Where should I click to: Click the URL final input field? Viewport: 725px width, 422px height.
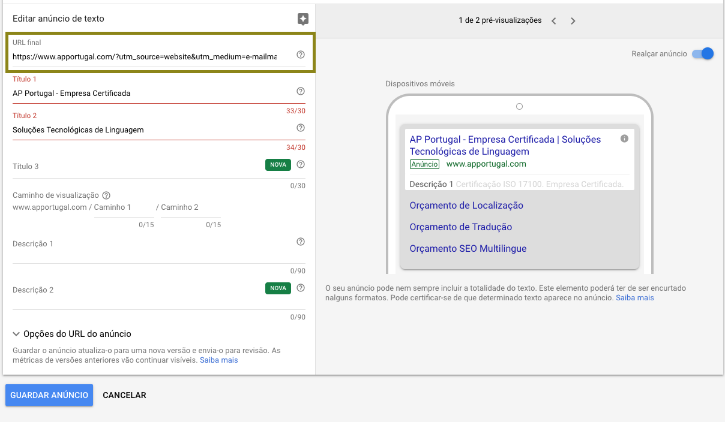[145, 56]
